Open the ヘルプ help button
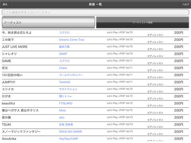Viewport: 191px width, 143px height. click(x=185, y=4)
